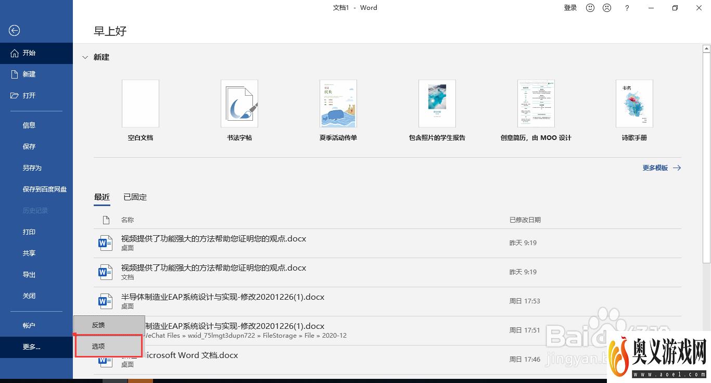Choose 反馈 from the popup menu
Viewport: 711px width, 383px height.
pos(109,325)
